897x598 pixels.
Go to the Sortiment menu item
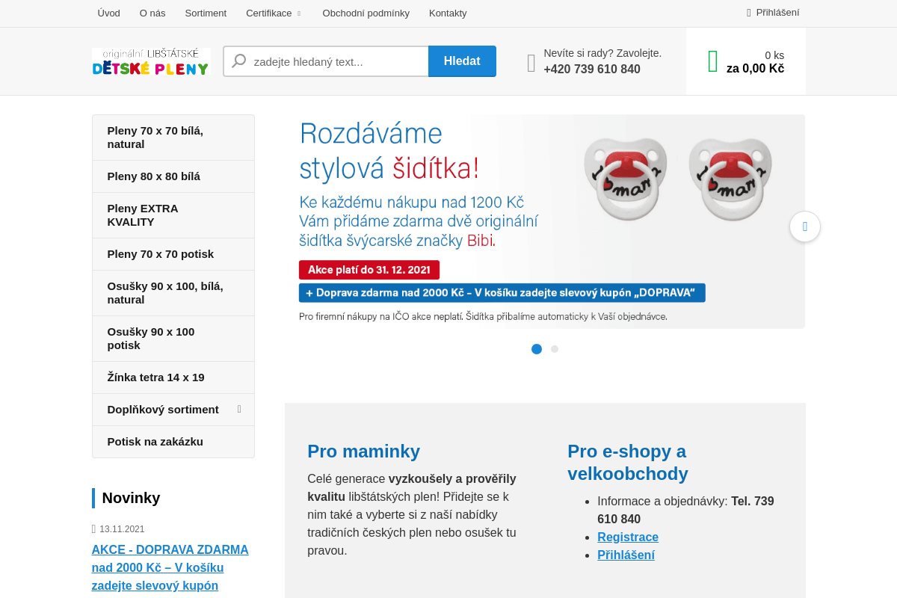pos(206,13)
